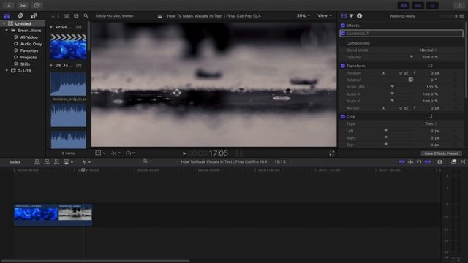
Task: Switch to Color inspector triangle icon
Action: [352, 16]
